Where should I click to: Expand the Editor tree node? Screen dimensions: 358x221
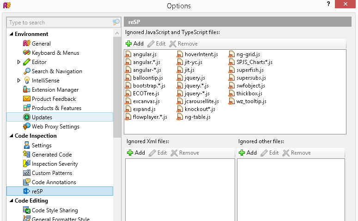(x=19, y=62)
